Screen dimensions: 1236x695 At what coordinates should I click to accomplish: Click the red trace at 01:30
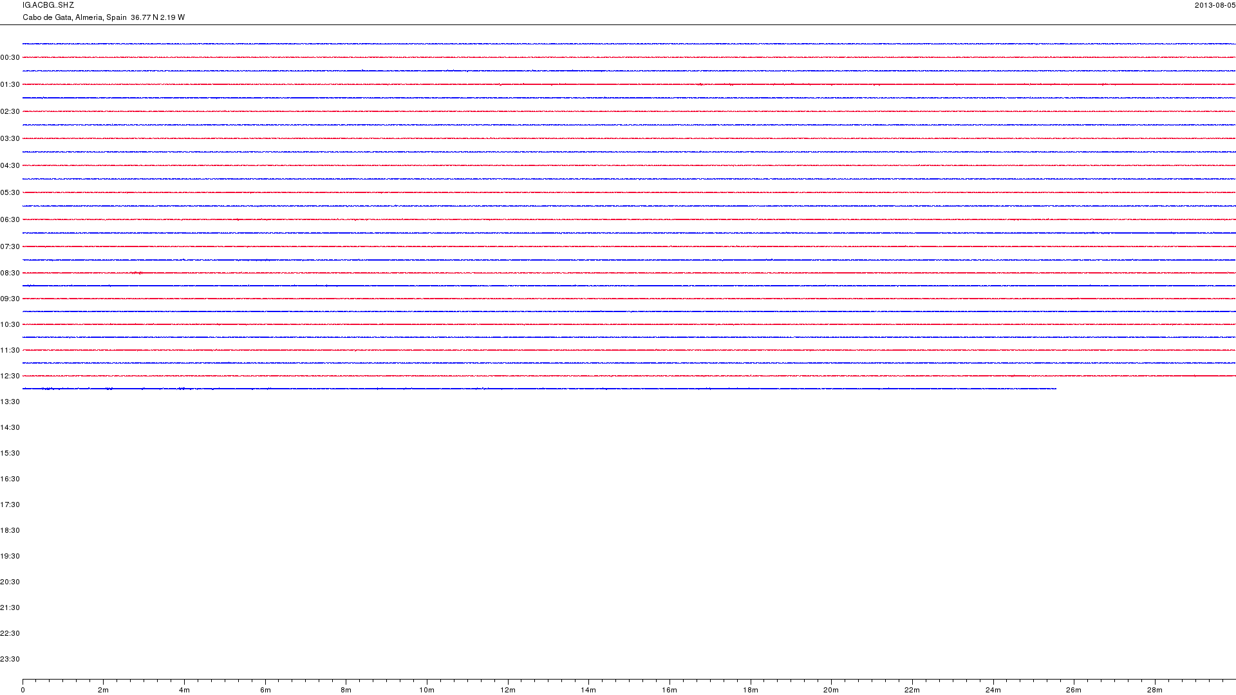[629, 84]
